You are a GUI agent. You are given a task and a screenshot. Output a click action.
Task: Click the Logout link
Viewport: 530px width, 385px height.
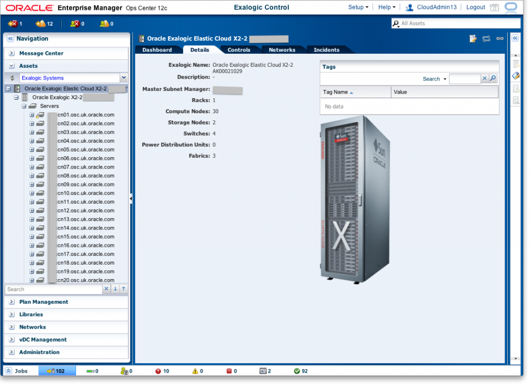point(476,7)
